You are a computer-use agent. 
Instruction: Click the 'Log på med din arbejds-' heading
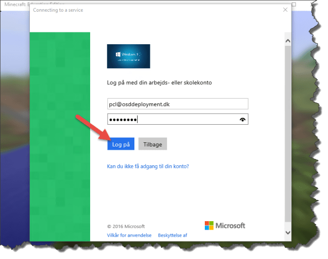coord(160,83)
